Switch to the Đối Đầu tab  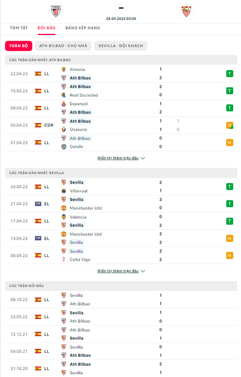(47, 28)
